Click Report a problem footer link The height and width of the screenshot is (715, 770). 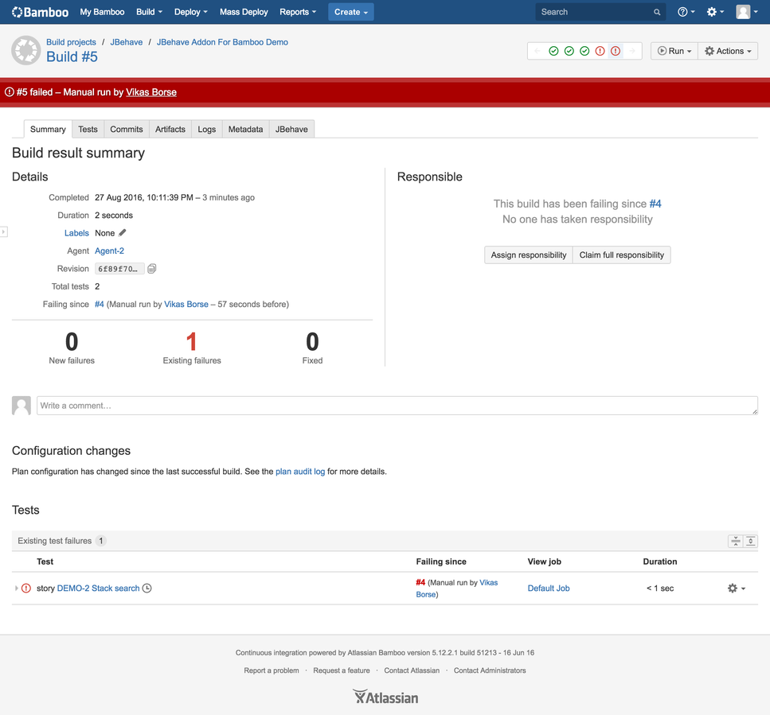point(272,670)
